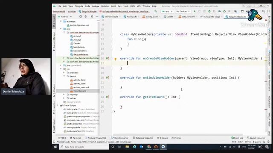
Task: Expand the mipmap folder
Action: 64,94
